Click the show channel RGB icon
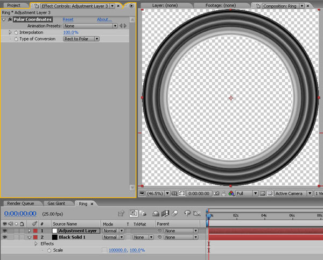 (x=231, y=193)
